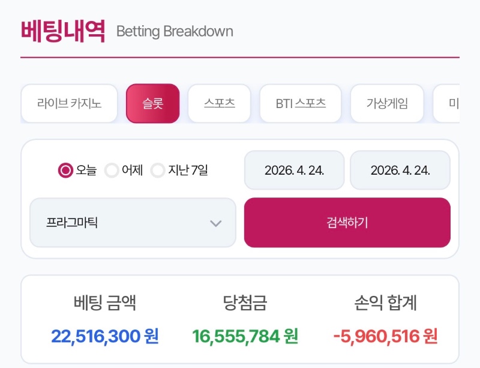Open the start date picker showing 2026. 4. 24.
Screen dimensions: 480x368
[293, 170]
